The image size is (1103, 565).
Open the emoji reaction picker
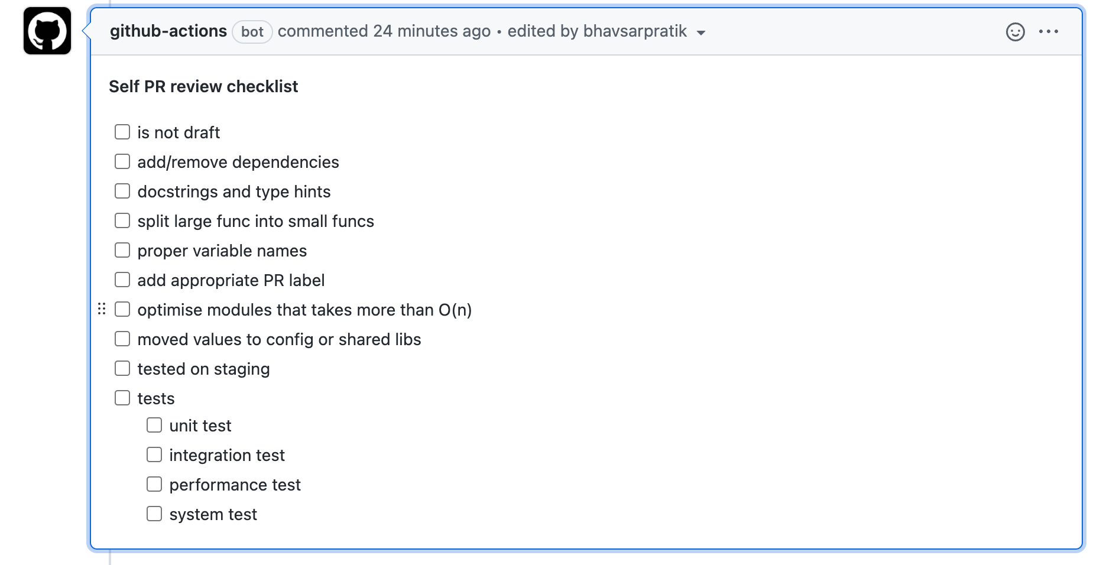(1015, 32)
